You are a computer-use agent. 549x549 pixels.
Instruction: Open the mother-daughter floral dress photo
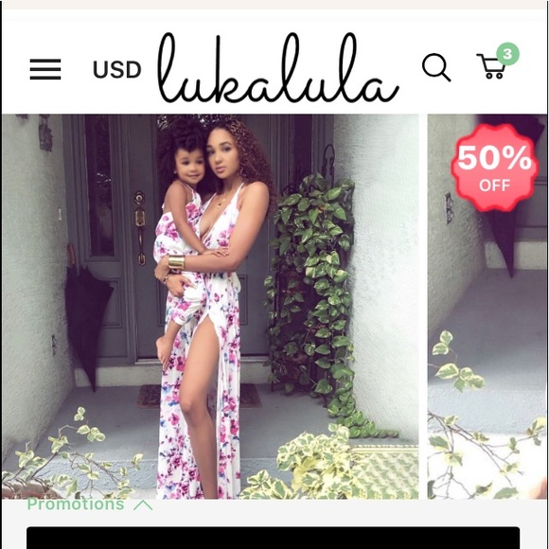point(210,307)
